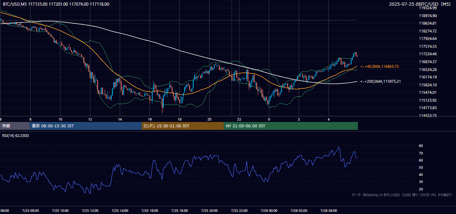This screenshot has width=456, height=214.
Task: Click price axis label 116874.37
Action: [x=428, y=62]
